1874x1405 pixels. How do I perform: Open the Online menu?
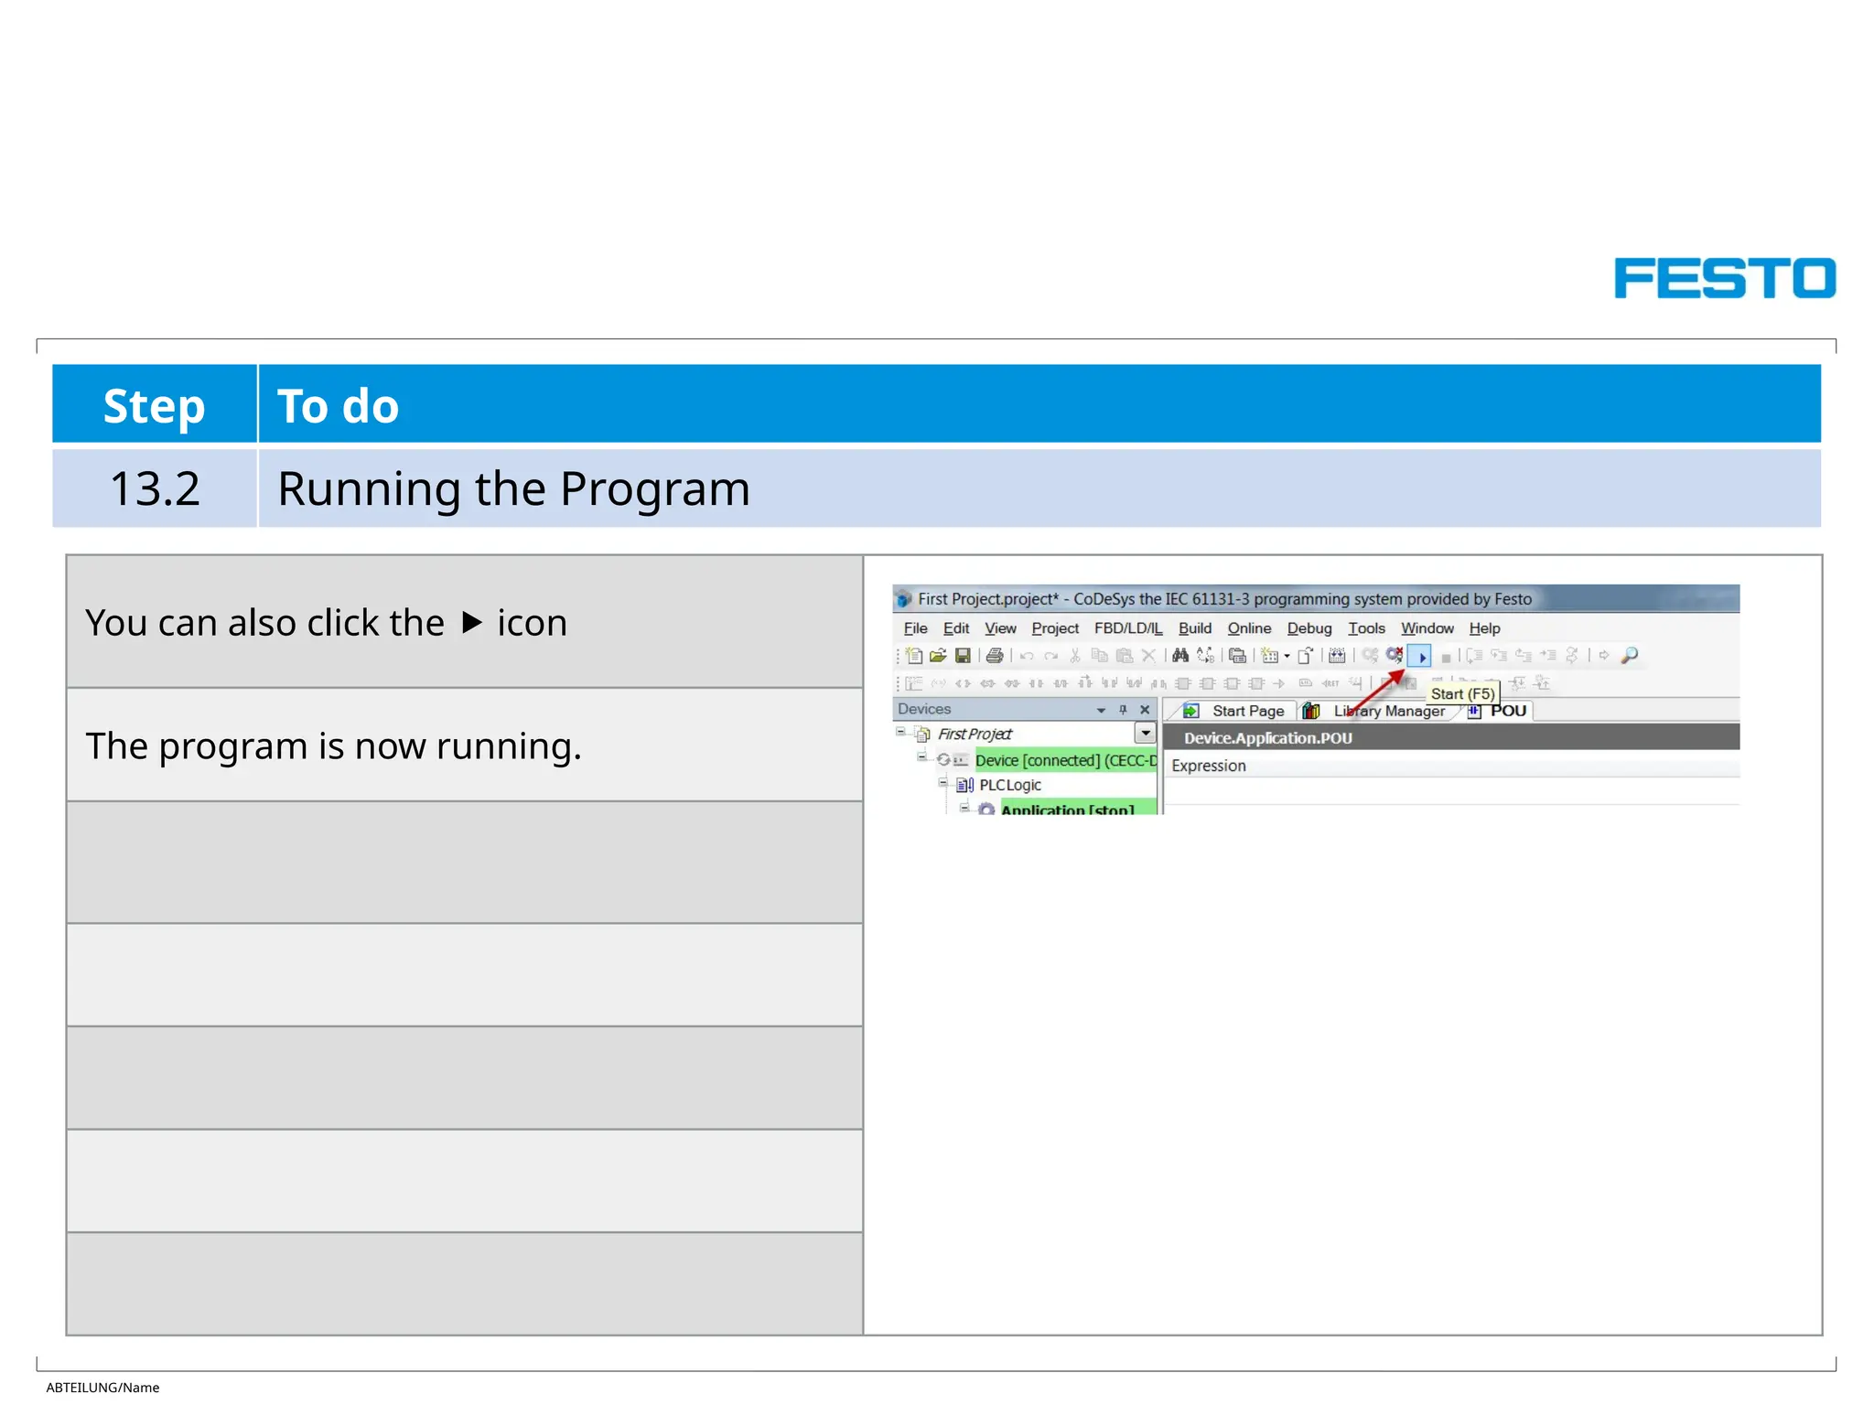point(1249,628)
